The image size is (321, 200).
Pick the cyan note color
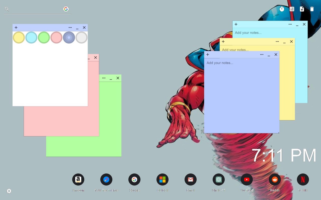point(31,37)
